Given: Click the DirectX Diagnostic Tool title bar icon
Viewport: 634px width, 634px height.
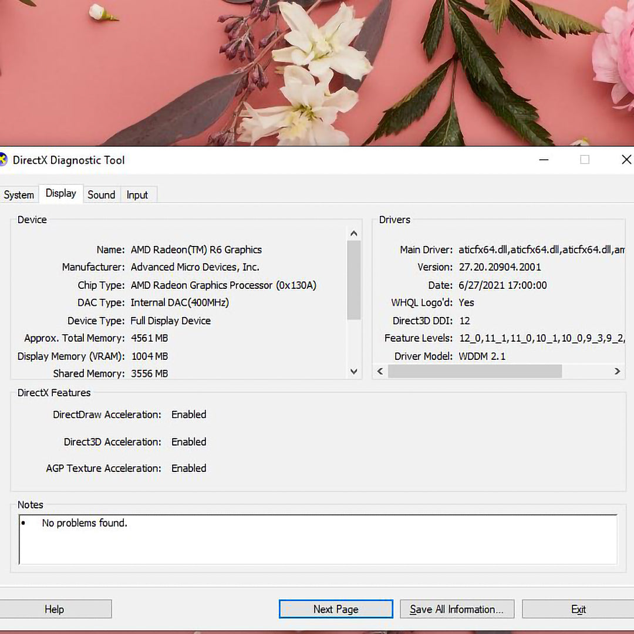Looking at the screenshot, I should (x=3, y=160).
